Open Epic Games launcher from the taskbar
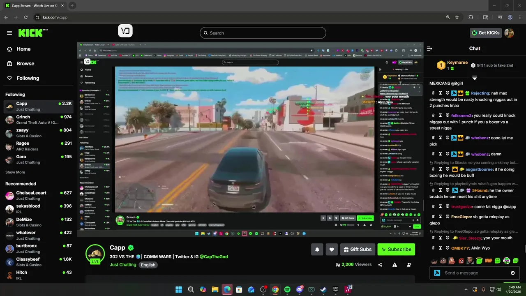This screenshot has width=526, height=296. [336, 289]
